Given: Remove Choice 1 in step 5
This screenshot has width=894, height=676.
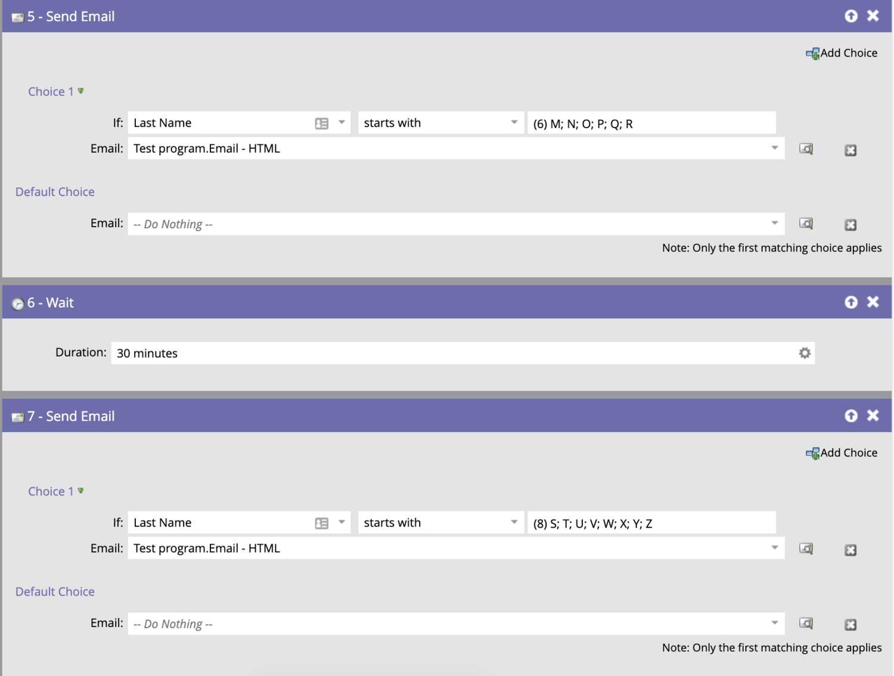Looking at the screenshot, I should pos(850,150).
